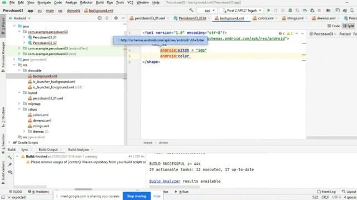Go to next highlighted error arrow
Viewport: 357px width, 200px height.
pyautogui.click(x=302, y=33)
